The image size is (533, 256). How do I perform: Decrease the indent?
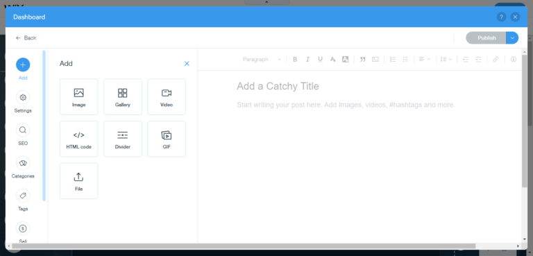click(x=466, y=59)
